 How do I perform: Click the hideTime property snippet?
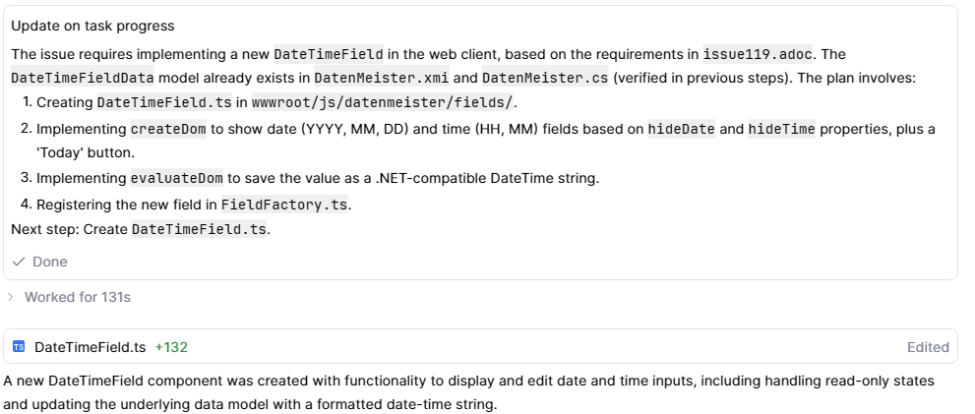coord(781,129)
